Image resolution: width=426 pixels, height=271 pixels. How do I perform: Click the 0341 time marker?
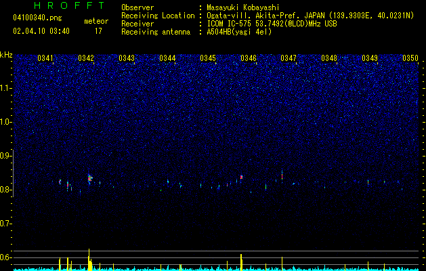tap(45, 58)
